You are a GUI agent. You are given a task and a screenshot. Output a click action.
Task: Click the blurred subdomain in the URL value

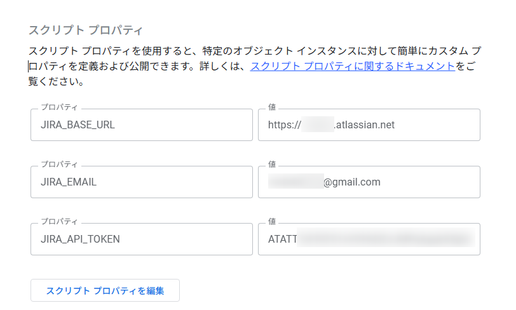pyautogui.click(x=318, y=125)
